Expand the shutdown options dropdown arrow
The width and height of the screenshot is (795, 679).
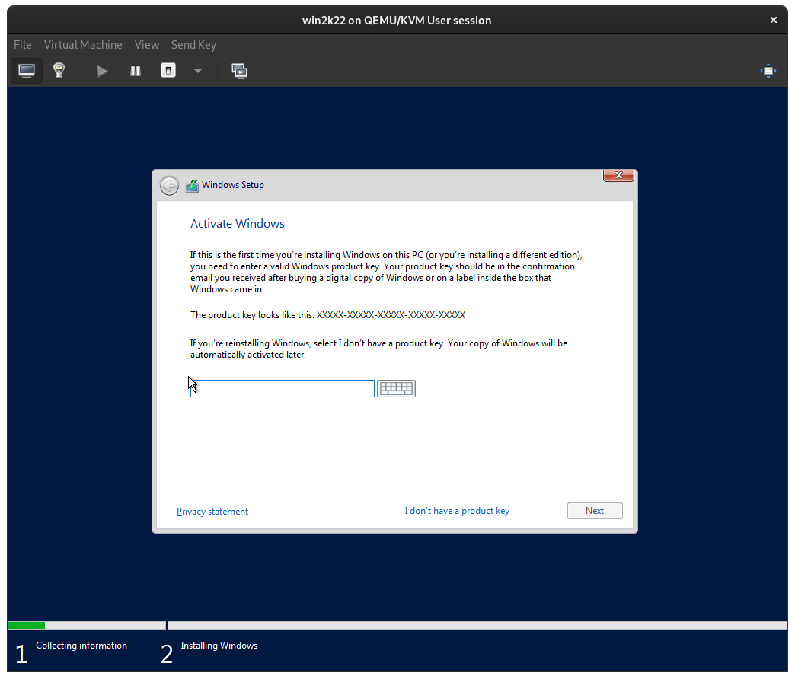click(197, 70)
